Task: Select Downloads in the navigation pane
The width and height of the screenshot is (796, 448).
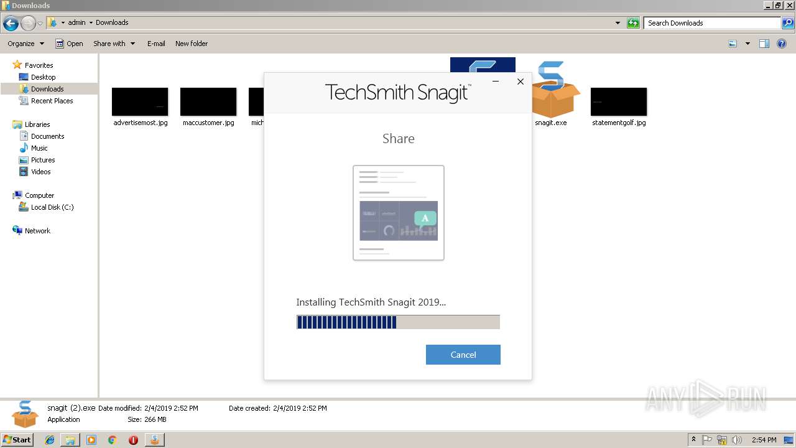Action: (47, 89)
